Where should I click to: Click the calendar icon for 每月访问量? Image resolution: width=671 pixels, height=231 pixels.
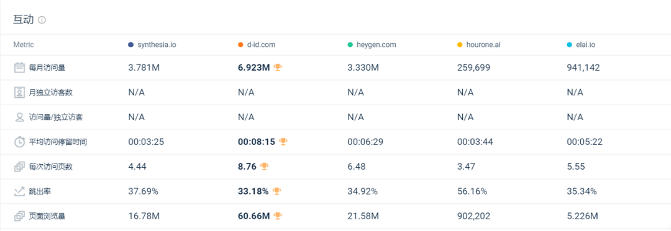click(x=19, y=68)
